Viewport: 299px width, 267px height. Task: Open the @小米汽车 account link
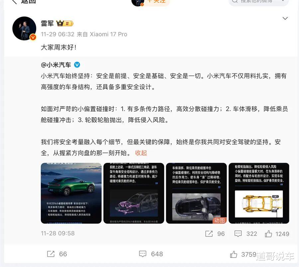click(56, 65)
